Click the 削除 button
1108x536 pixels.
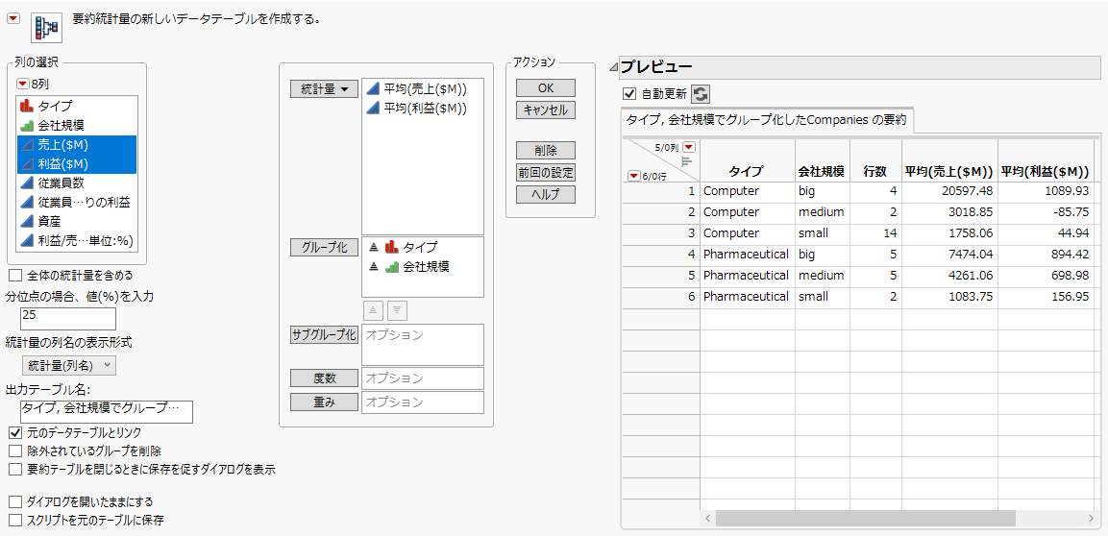click(546, 151)
